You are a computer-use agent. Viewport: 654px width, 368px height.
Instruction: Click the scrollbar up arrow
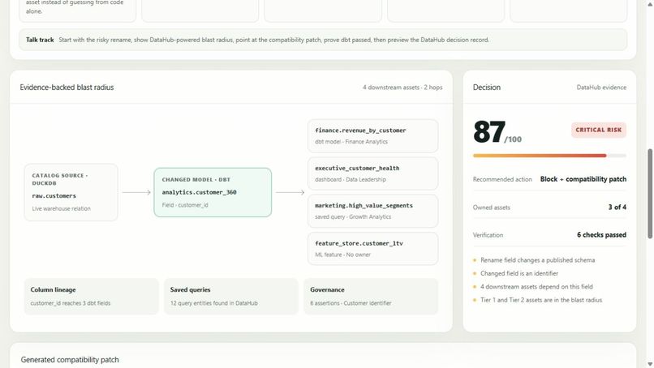(x=650, y=3)
